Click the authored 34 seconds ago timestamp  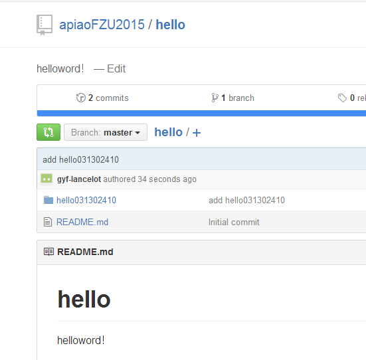(x=149, y=179)
